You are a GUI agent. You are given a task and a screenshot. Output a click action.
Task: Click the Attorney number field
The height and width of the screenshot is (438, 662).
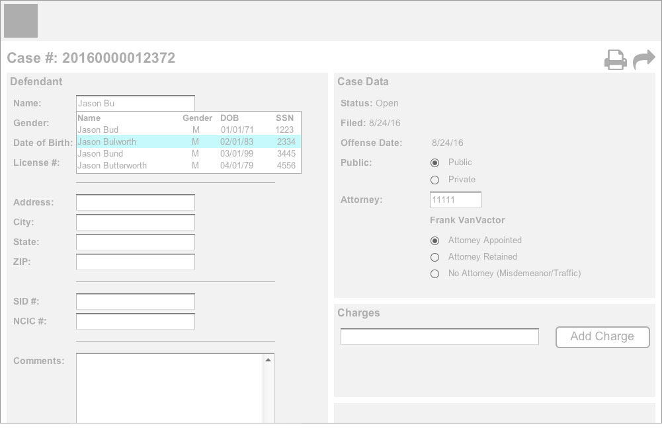pyautogui.click(x=455, y=200)
